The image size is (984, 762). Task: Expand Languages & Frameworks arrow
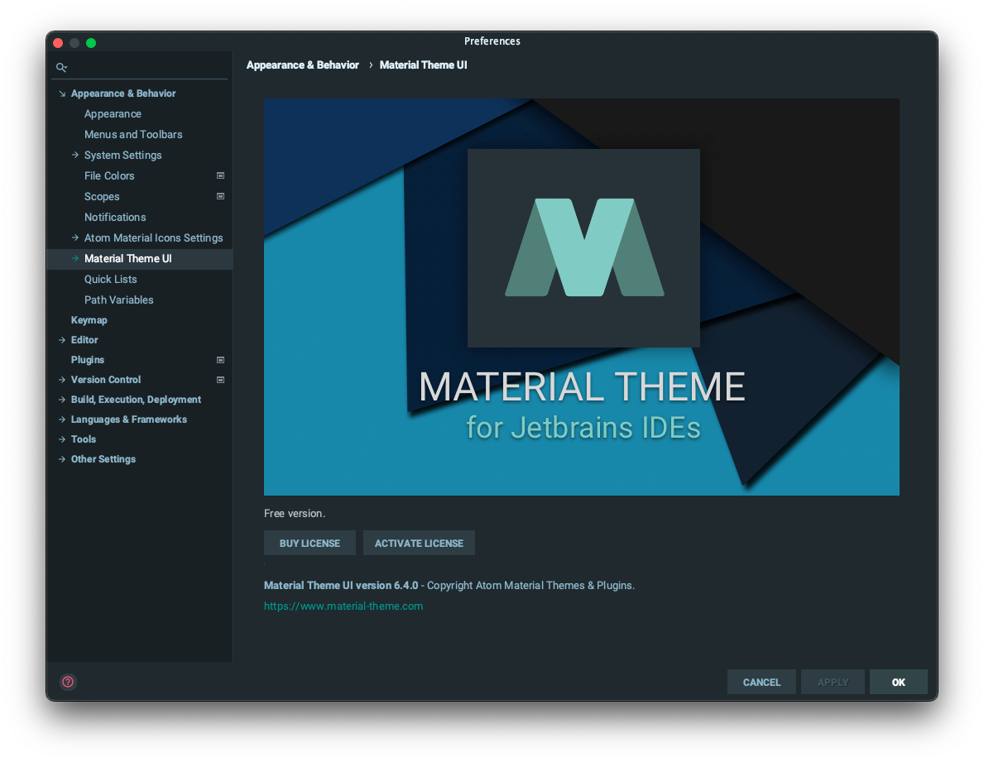62,419
